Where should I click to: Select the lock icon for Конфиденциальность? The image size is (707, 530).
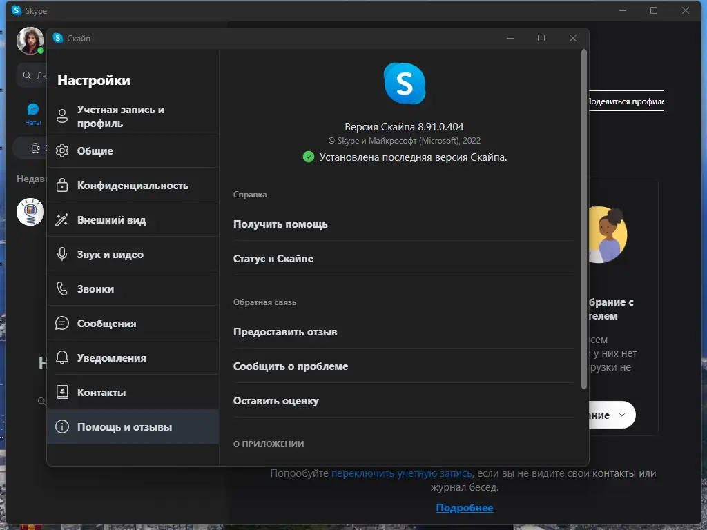coord(61,184)
